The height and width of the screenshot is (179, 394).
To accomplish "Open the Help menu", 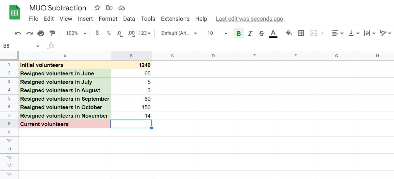I will pos(201,19).
